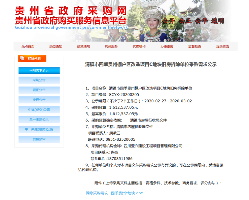Screen dimensions: 249x200
Task: Select 购买服务 from the navigation bar
Action: click(111, 46)
